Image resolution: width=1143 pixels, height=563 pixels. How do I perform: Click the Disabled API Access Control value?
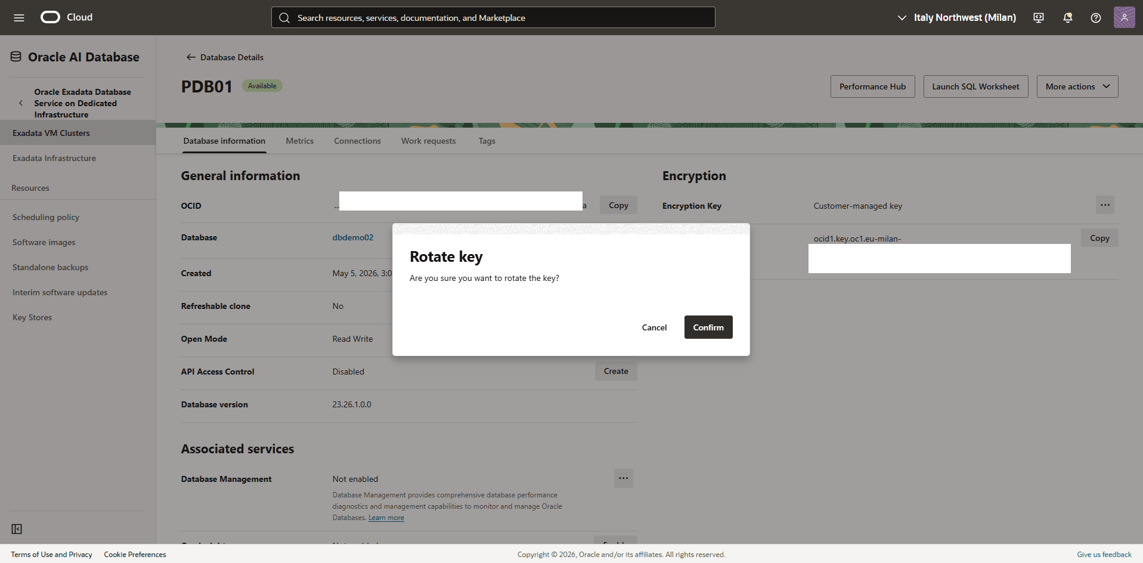click(x=348, y=372)
